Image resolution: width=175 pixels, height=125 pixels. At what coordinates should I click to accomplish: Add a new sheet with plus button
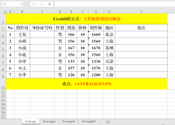tap(108, 121)
